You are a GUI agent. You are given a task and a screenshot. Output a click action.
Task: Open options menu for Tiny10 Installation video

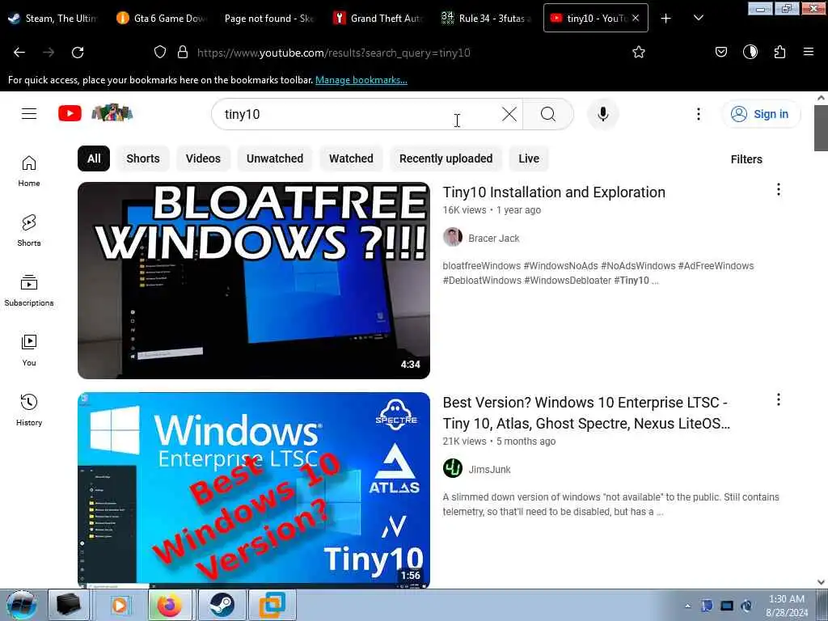[779, 189]
